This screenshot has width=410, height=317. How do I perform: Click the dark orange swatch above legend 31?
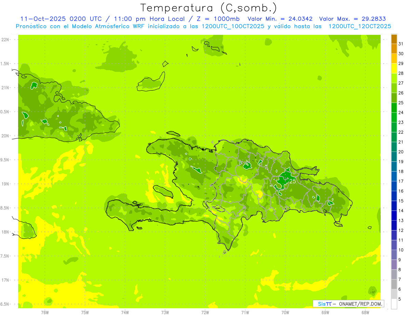click(394, 39)
